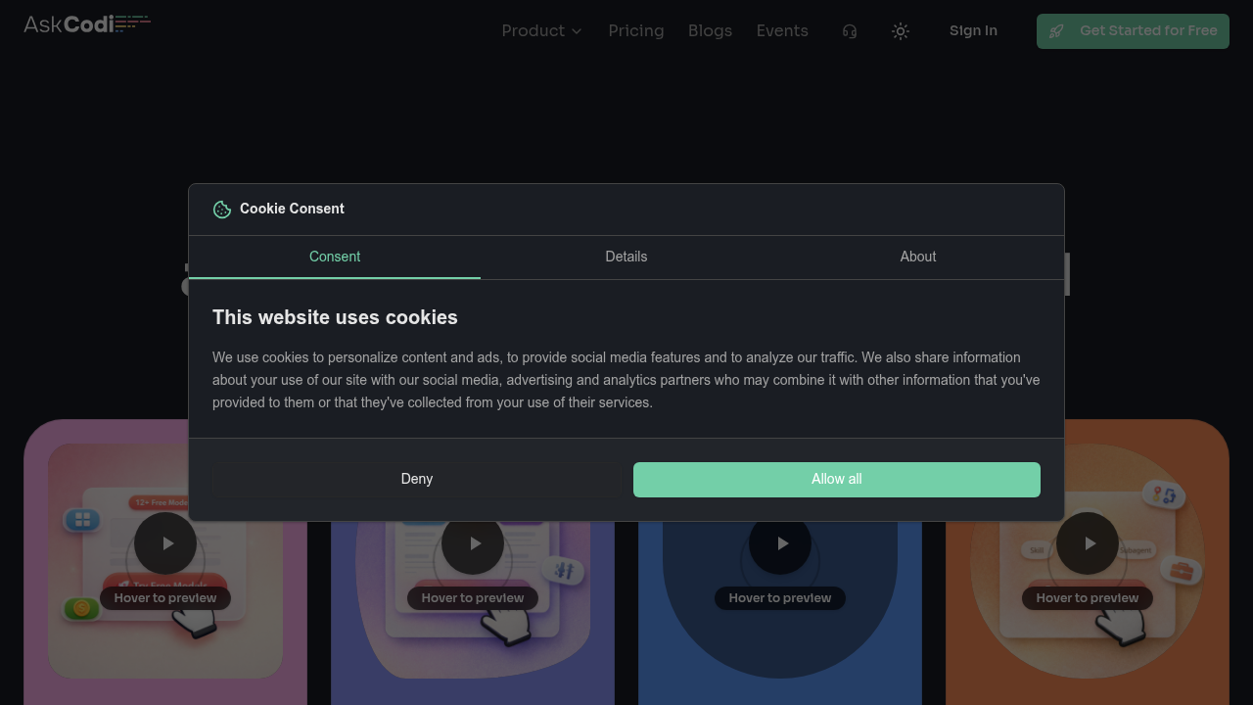The height and width of the screenshot is (705, 1253).
Task: Click the AskCodi logo
Action: click(87, 23)
